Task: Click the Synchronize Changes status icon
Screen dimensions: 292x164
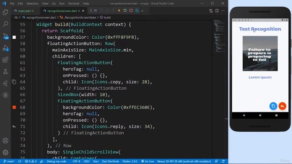Action: point(20,161)
